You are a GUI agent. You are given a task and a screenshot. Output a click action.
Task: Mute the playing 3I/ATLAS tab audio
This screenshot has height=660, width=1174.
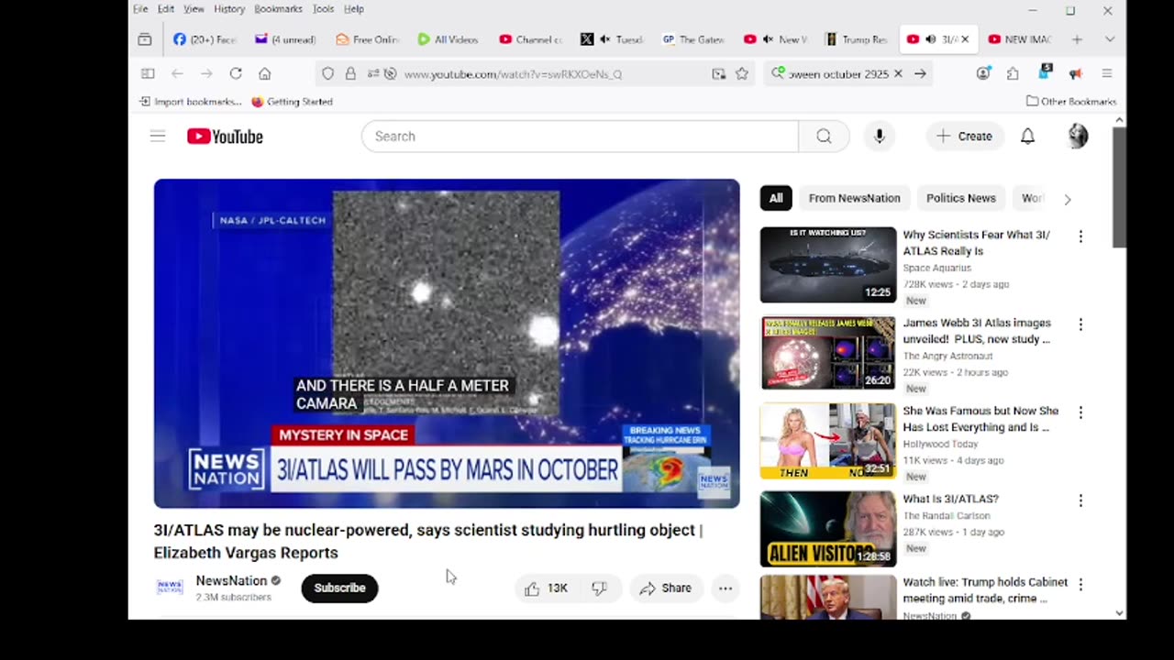931,39
